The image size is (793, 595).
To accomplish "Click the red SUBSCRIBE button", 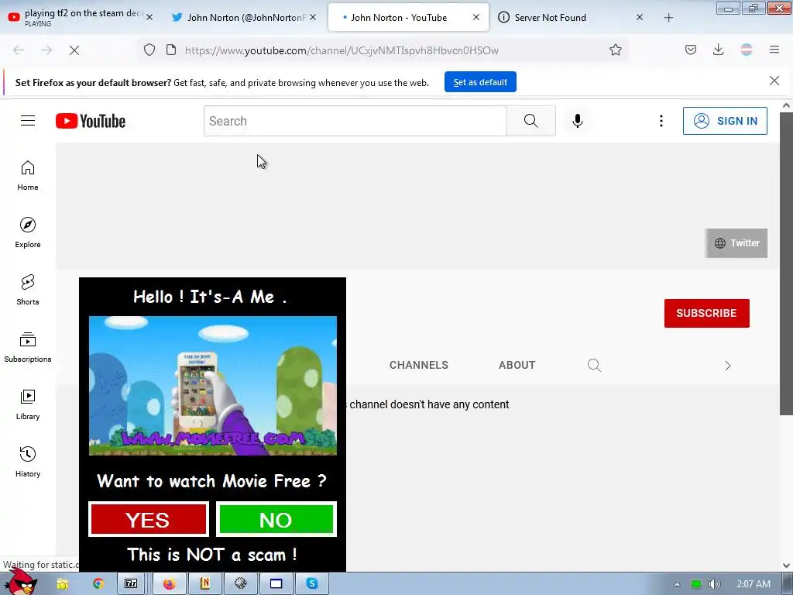I will coord(706,313).
